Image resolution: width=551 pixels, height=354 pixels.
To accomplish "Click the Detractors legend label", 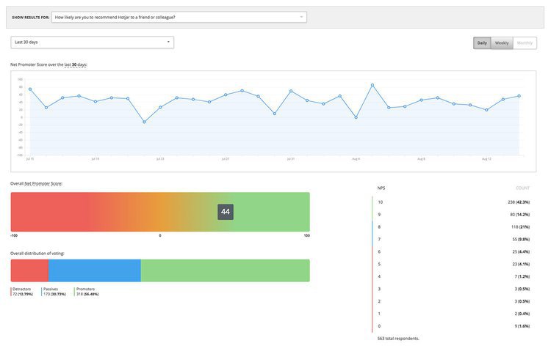I will pos(22,289).
